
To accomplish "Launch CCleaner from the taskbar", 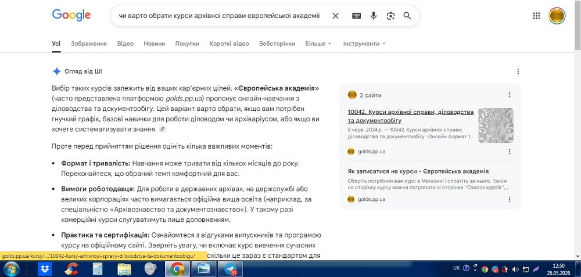I will point(71,269).
